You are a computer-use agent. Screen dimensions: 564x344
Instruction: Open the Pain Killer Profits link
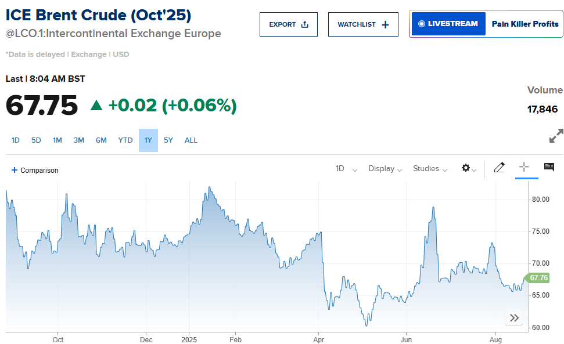[x=525, y=24]
